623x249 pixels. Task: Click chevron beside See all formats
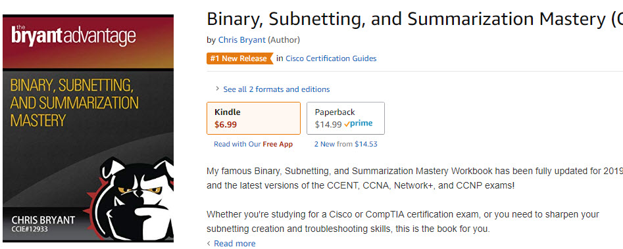217,89
